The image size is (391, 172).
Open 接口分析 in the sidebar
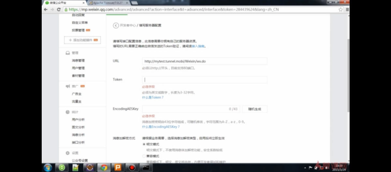pyautogui.click(x=78, y=142)
